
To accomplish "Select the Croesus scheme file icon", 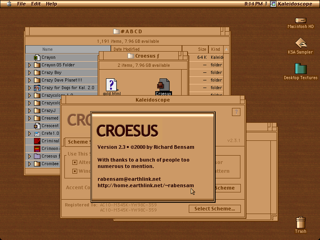I will coord(163,84).
